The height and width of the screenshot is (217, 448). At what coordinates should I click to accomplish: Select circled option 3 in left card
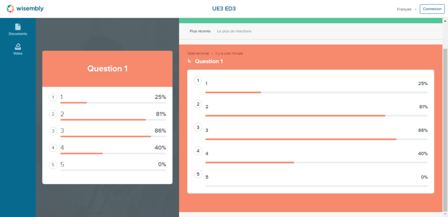coord(53,131)
